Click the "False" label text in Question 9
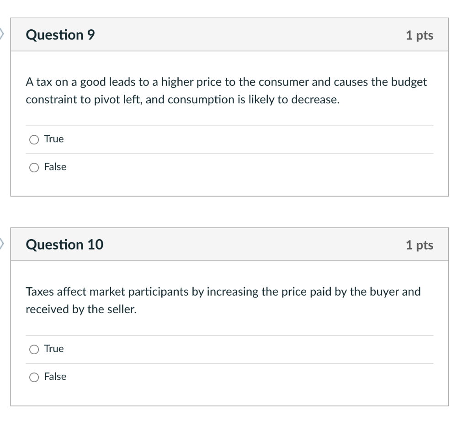 pyautogui.click(x=55, y=167)
